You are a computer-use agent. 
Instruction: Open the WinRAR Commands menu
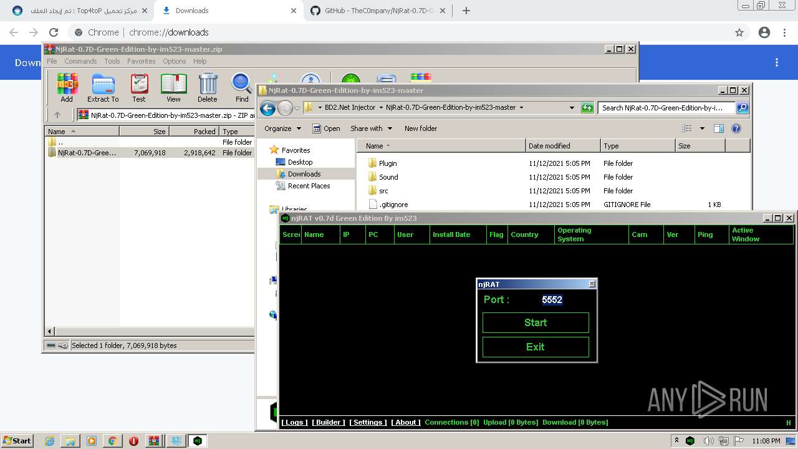click(80, 61)
